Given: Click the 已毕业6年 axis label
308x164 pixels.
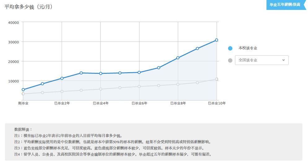Looking at the screenshot, I should tap(139, 103).
